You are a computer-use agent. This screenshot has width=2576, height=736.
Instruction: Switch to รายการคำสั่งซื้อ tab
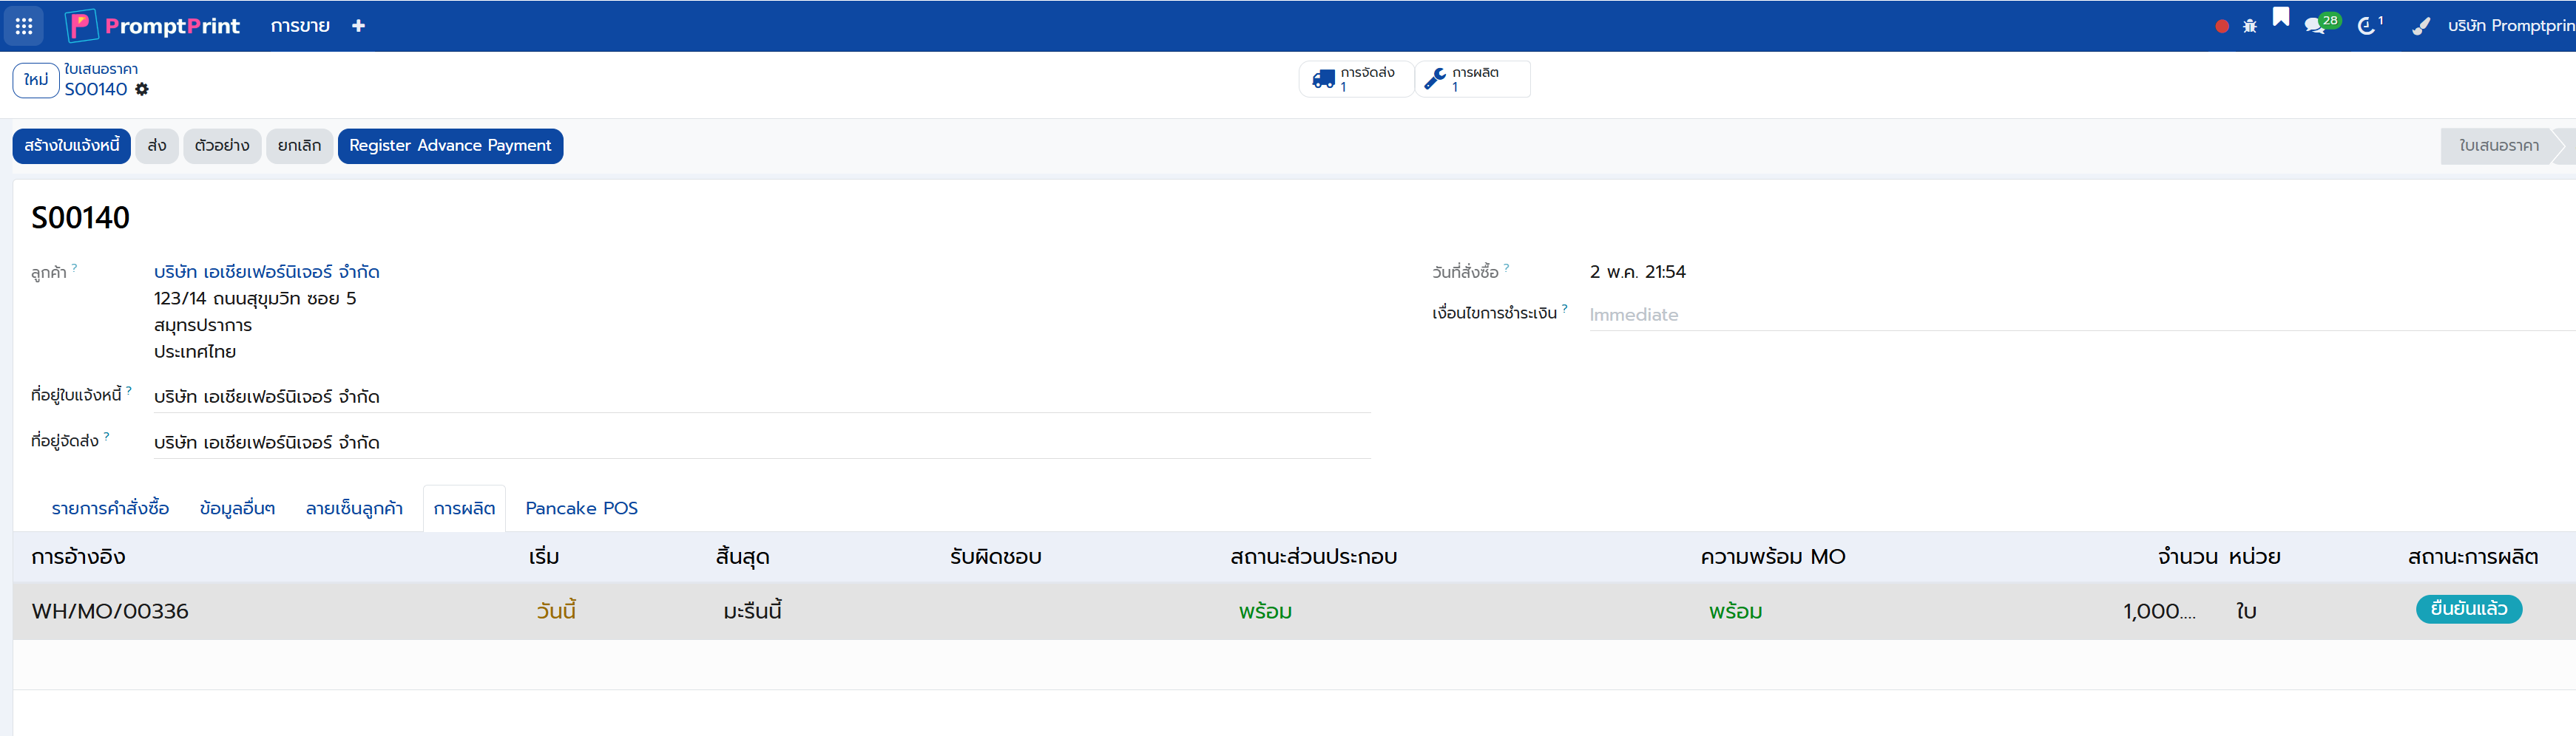(x=111, y=508)
